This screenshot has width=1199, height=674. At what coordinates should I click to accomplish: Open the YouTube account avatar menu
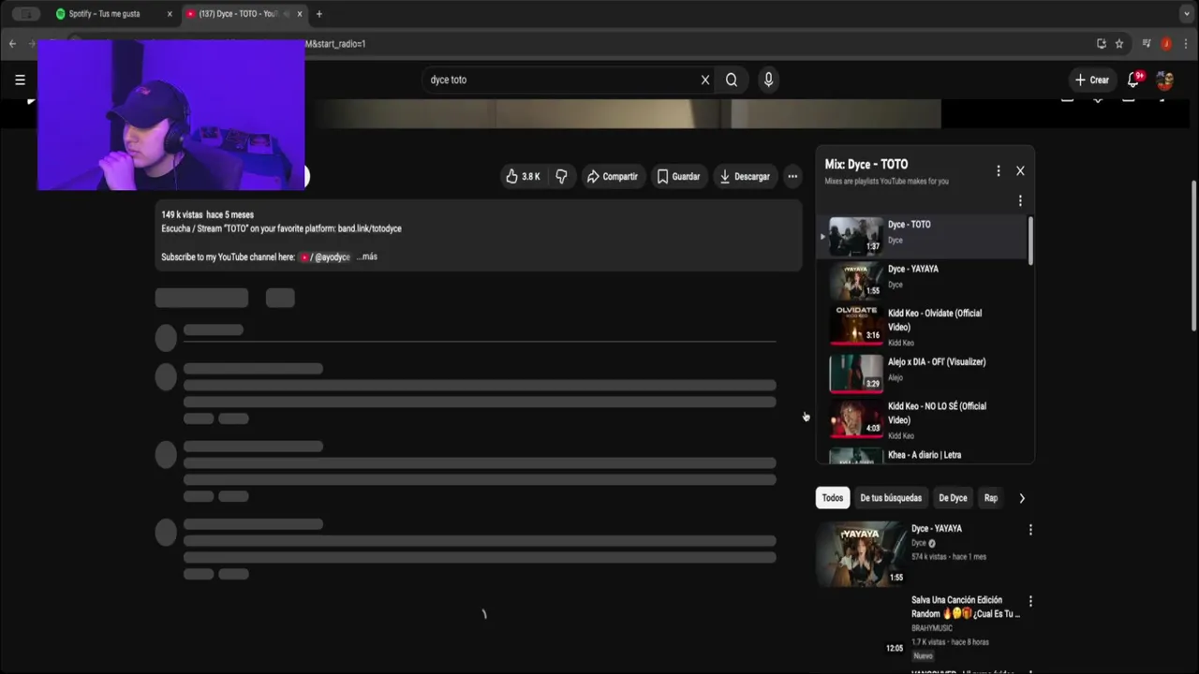click(1164, 80)
